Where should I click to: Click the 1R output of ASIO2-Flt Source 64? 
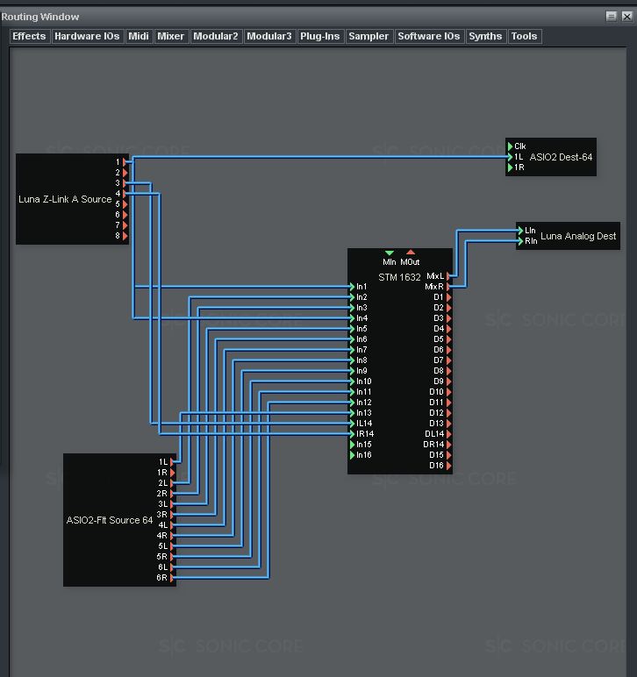tap(172, 473)
